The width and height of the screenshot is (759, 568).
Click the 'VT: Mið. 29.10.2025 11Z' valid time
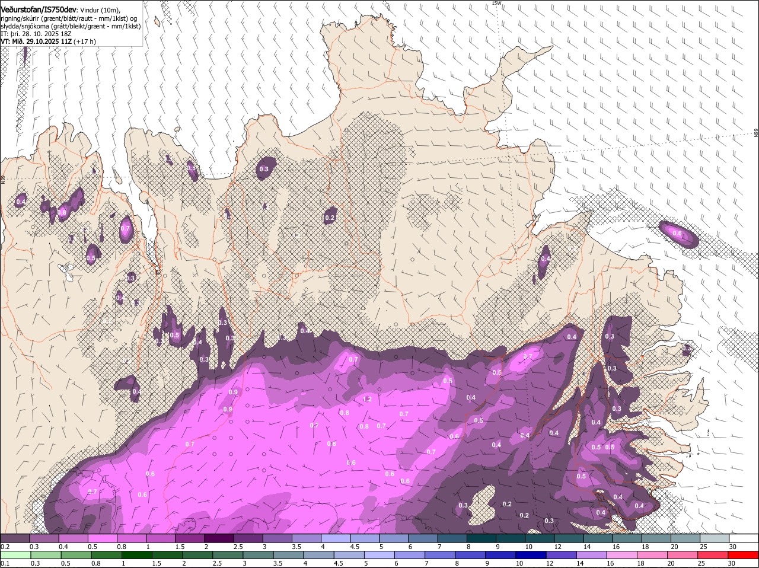click(36, 42)
